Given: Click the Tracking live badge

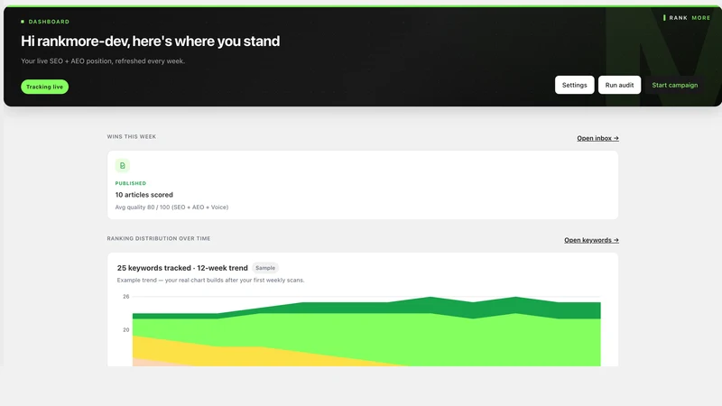Looking at the screenshot, I should (44, 87).
